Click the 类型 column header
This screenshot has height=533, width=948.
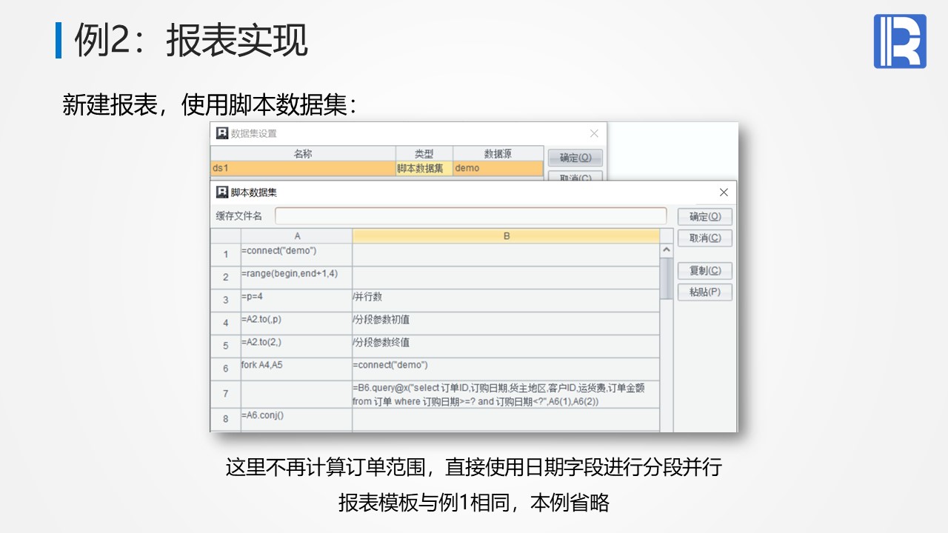[424, 154]
